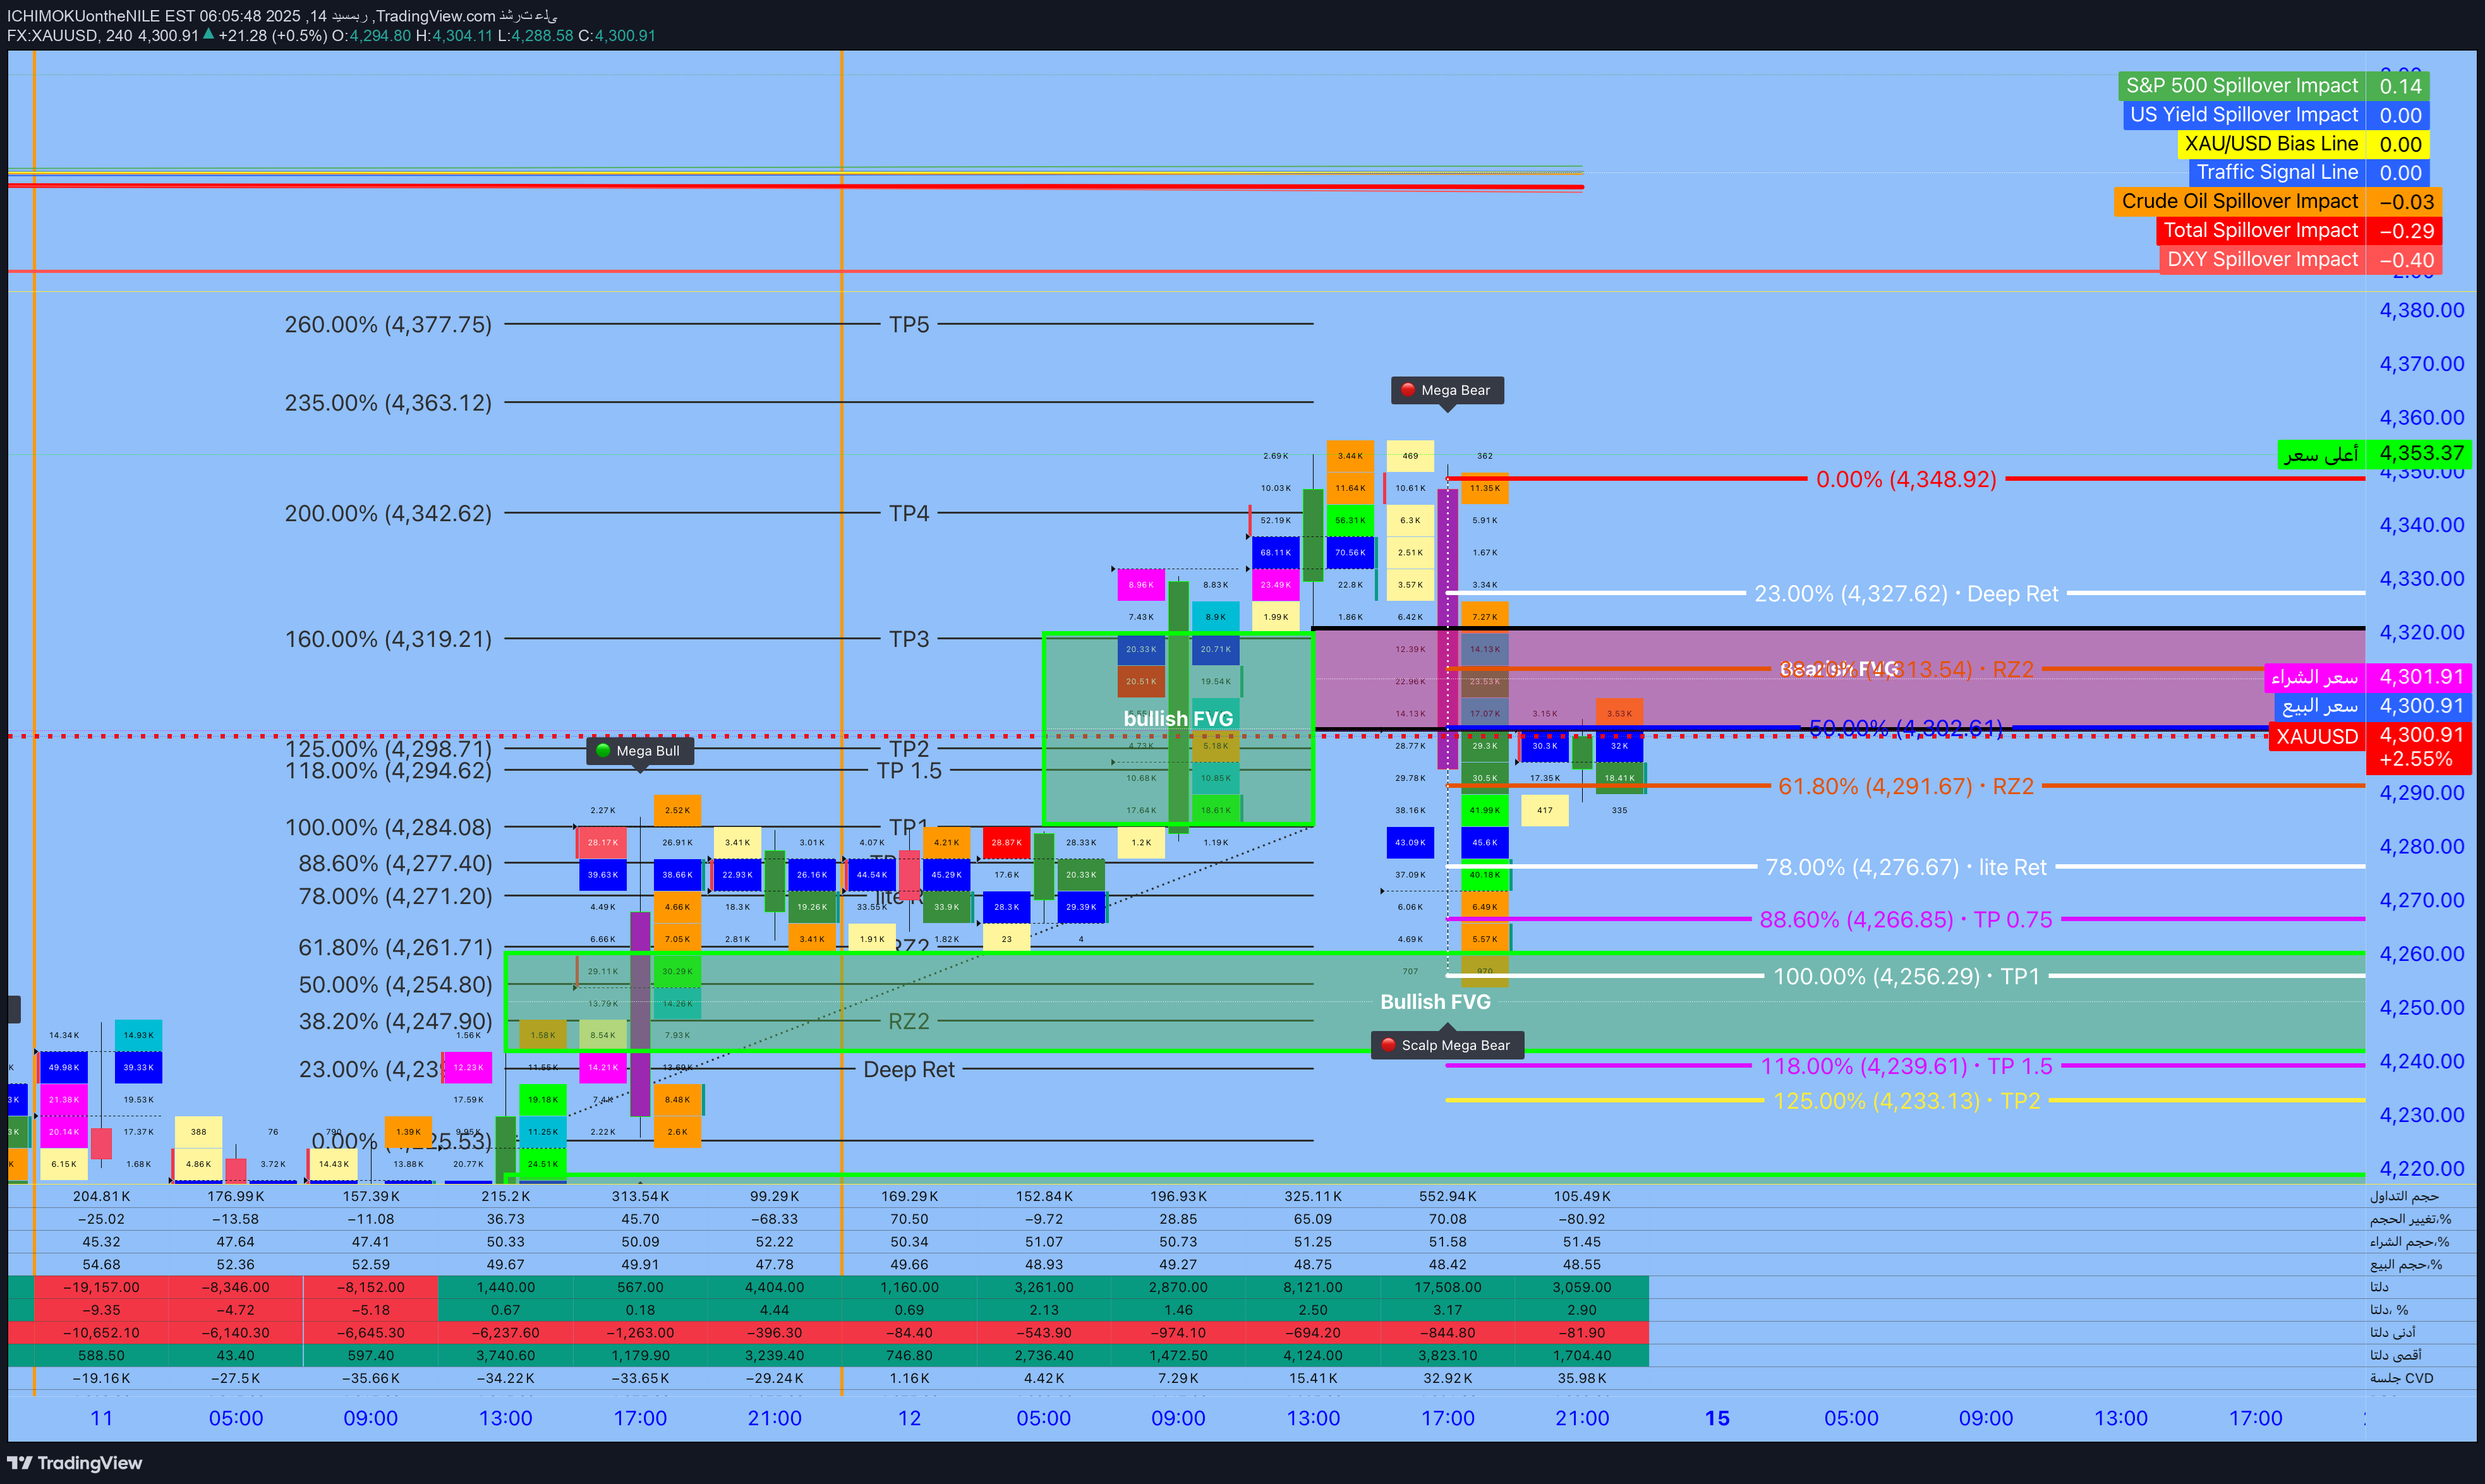This screenshot has height=1484, width=2485.
Task: Click FX:XAUUSD symbol text in header
Action: click(52, 35)
